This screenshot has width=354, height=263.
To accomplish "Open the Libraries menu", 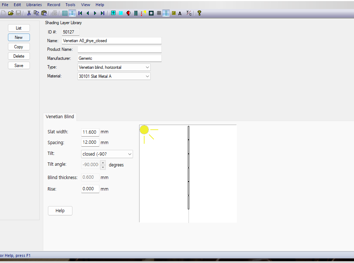I will click(34, 5).
